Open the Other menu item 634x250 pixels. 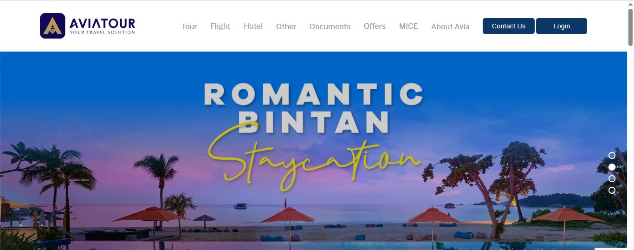286,26
